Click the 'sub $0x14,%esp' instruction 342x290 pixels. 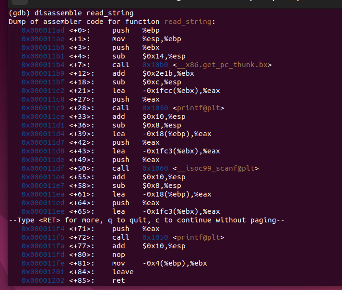pyautogui.click(x=149, y=56)
